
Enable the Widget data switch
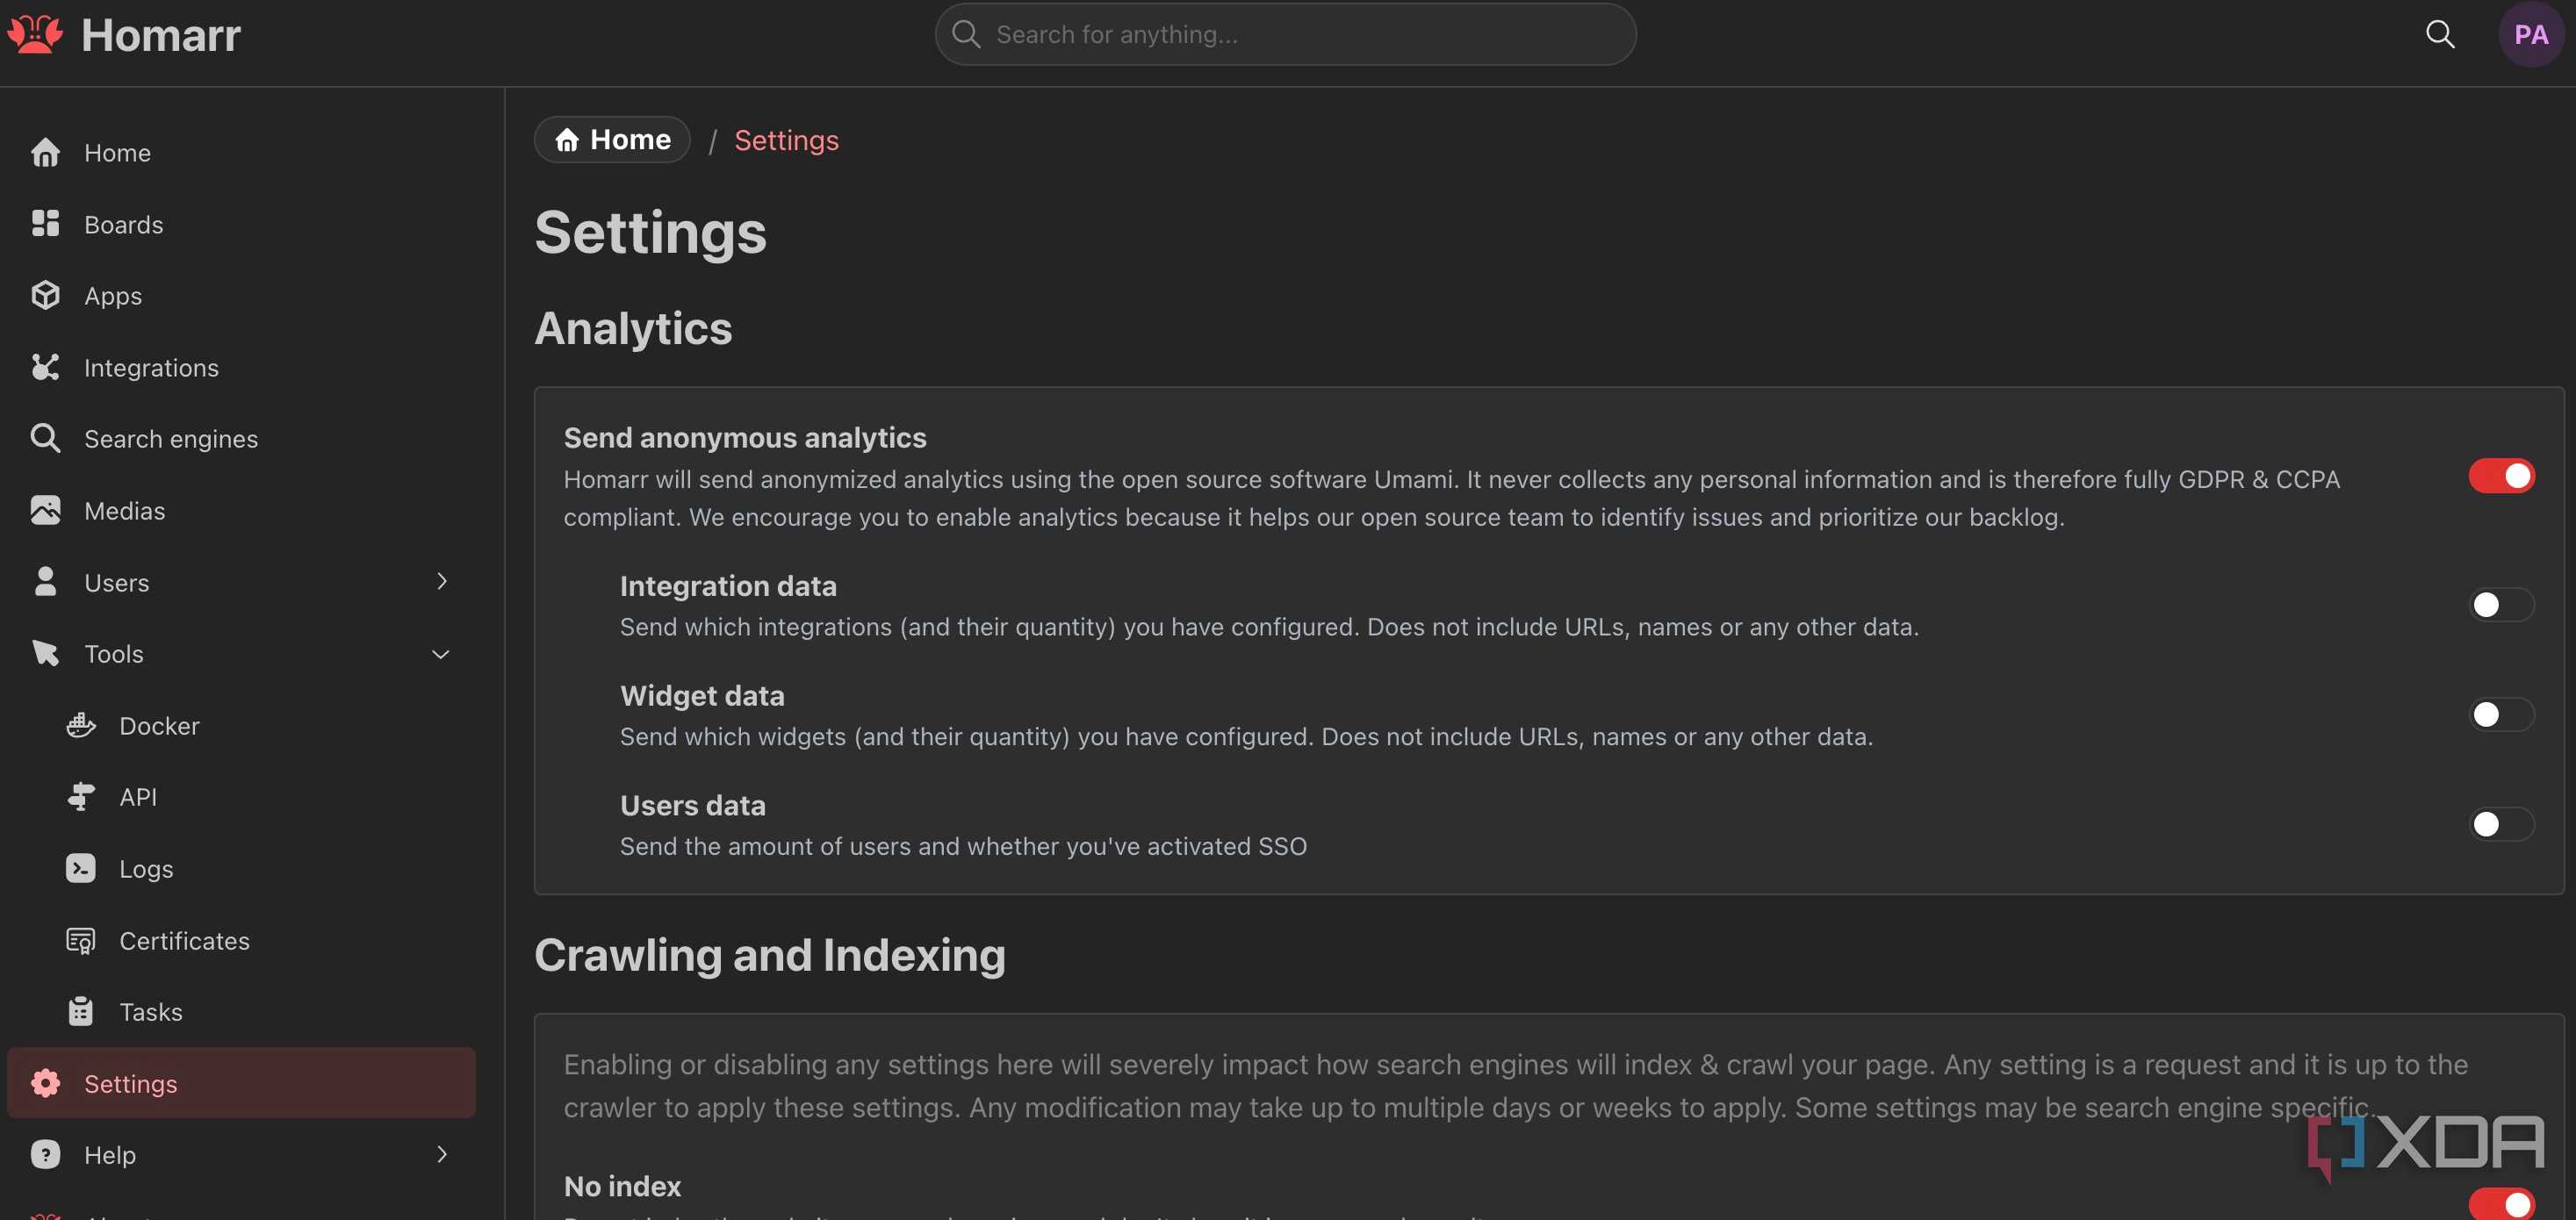point(2501,714)
